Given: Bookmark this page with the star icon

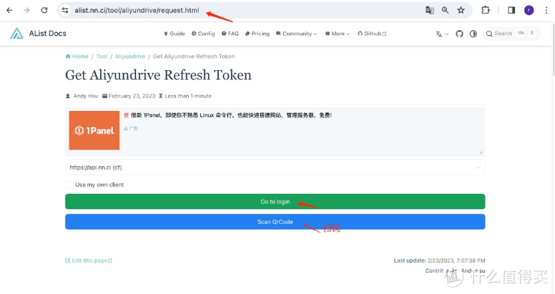Looking at the screenshot, I should tap(461, 10).
